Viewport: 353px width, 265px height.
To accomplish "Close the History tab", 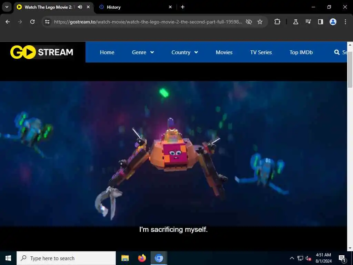I will (170, 7).
